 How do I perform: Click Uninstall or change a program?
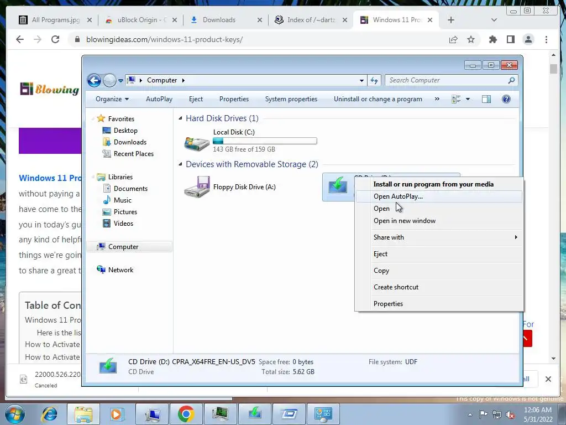pyautogui.click(x=378, y=99)
